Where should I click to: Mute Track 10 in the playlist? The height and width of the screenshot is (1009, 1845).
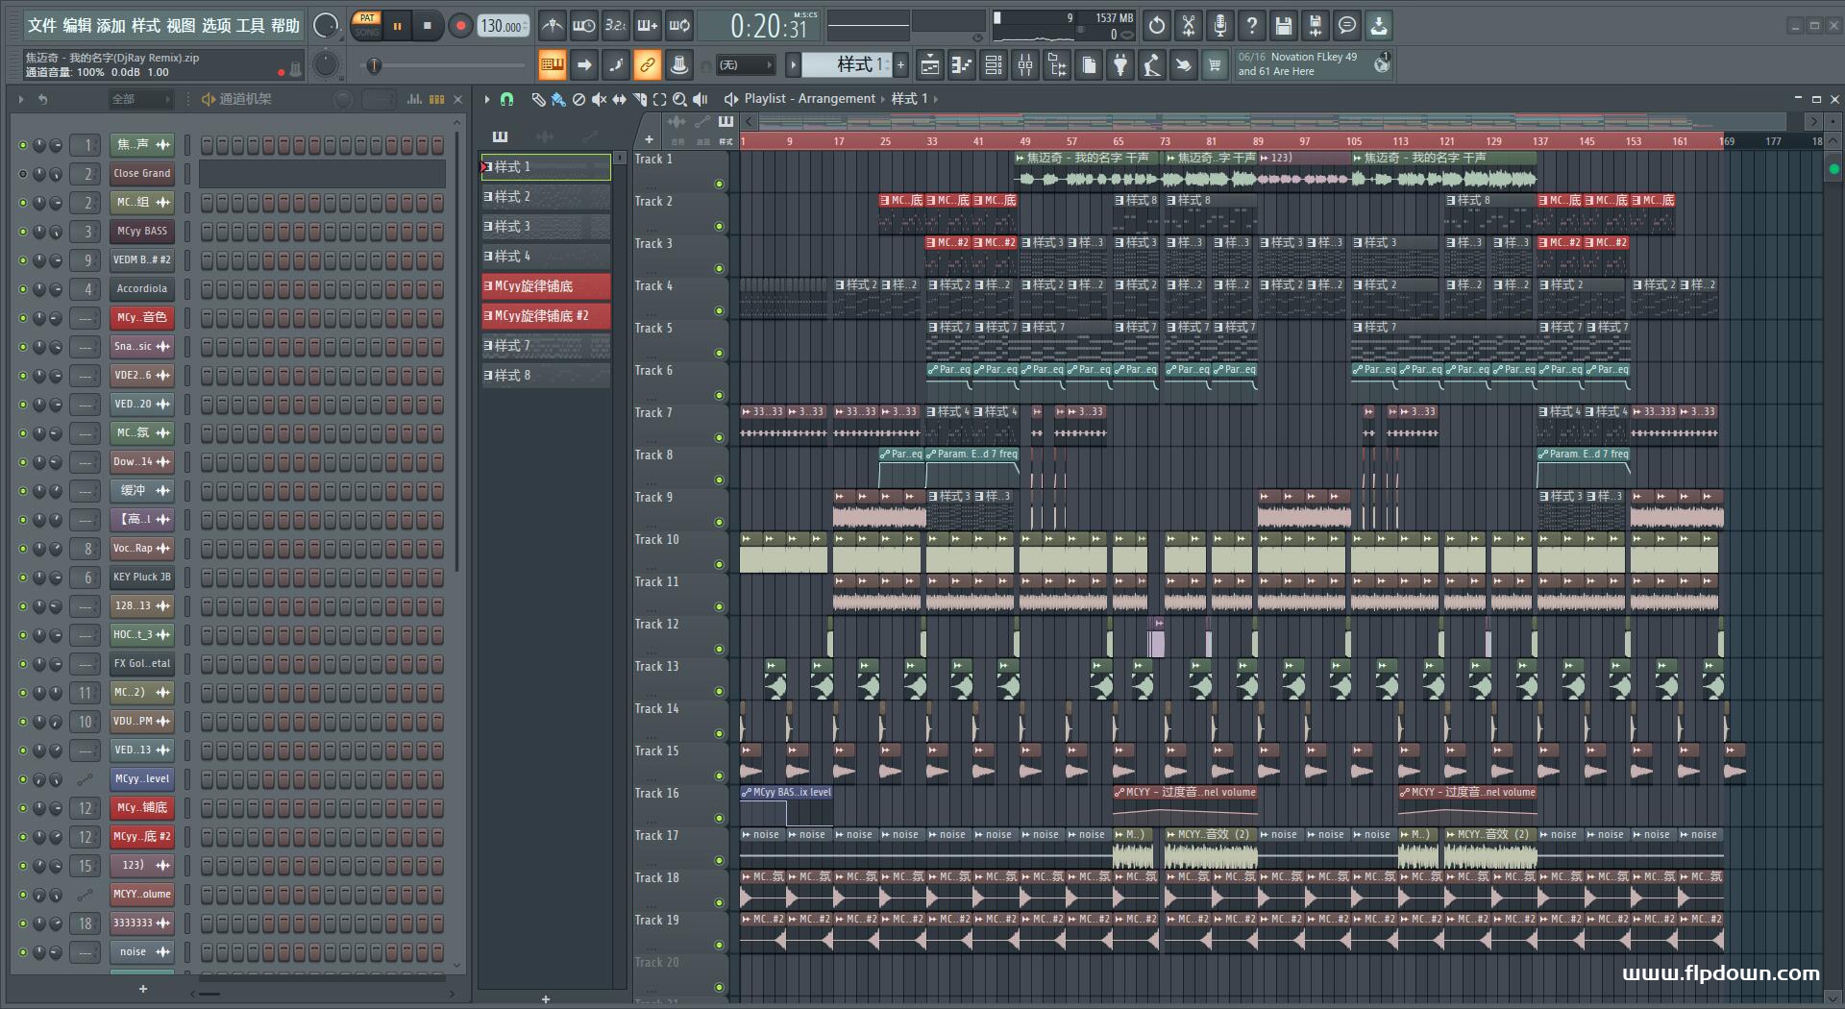(x=719, y=565)
